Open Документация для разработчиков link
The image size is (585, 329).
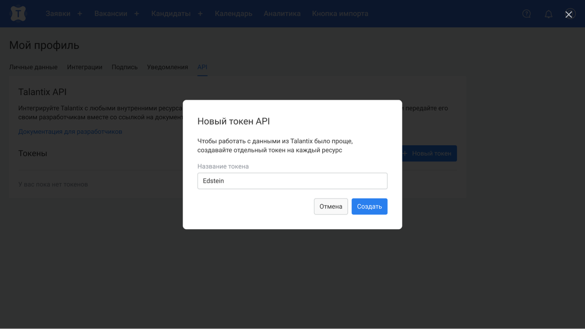tap(70, 132)
